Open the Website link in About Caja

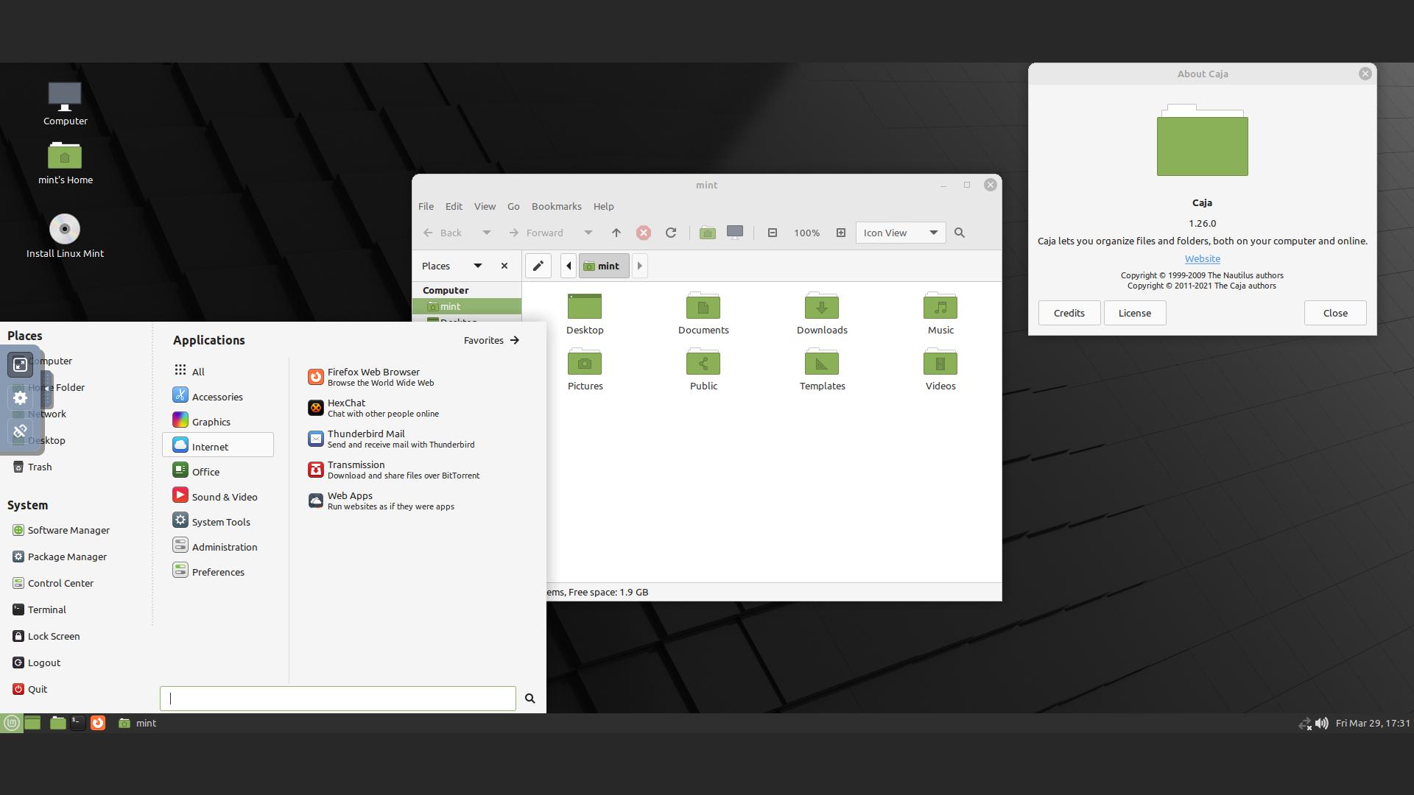coord(1202,258)
